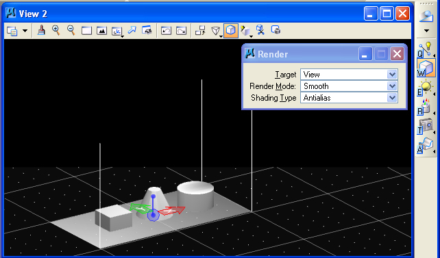Viewport: 440px width, 258px height.
Task: Expand the View Attributes dropdown arrow
Action: (x=25, y=31)
